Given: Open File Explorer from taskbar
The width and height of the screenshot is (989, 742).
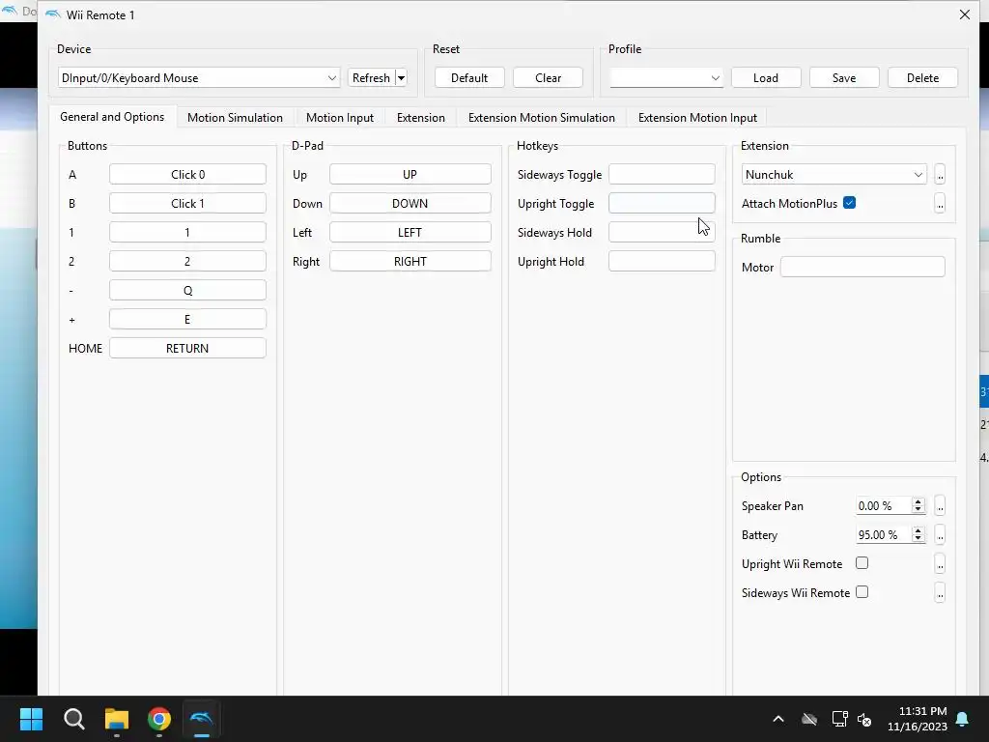Looking at the screenshot, I should pos(117,719).
